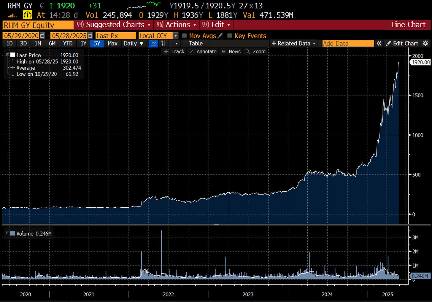Click the yellow gauge icon beside At 14:28

point(28,15)
